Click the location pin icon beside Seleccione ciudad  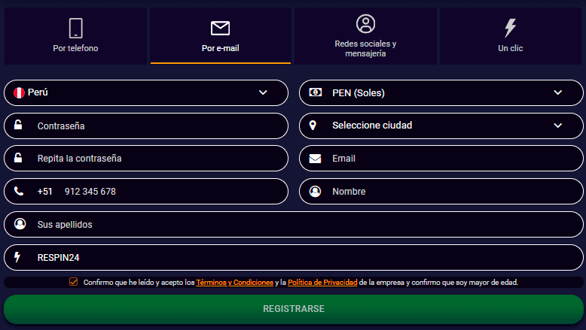(313, 126)
